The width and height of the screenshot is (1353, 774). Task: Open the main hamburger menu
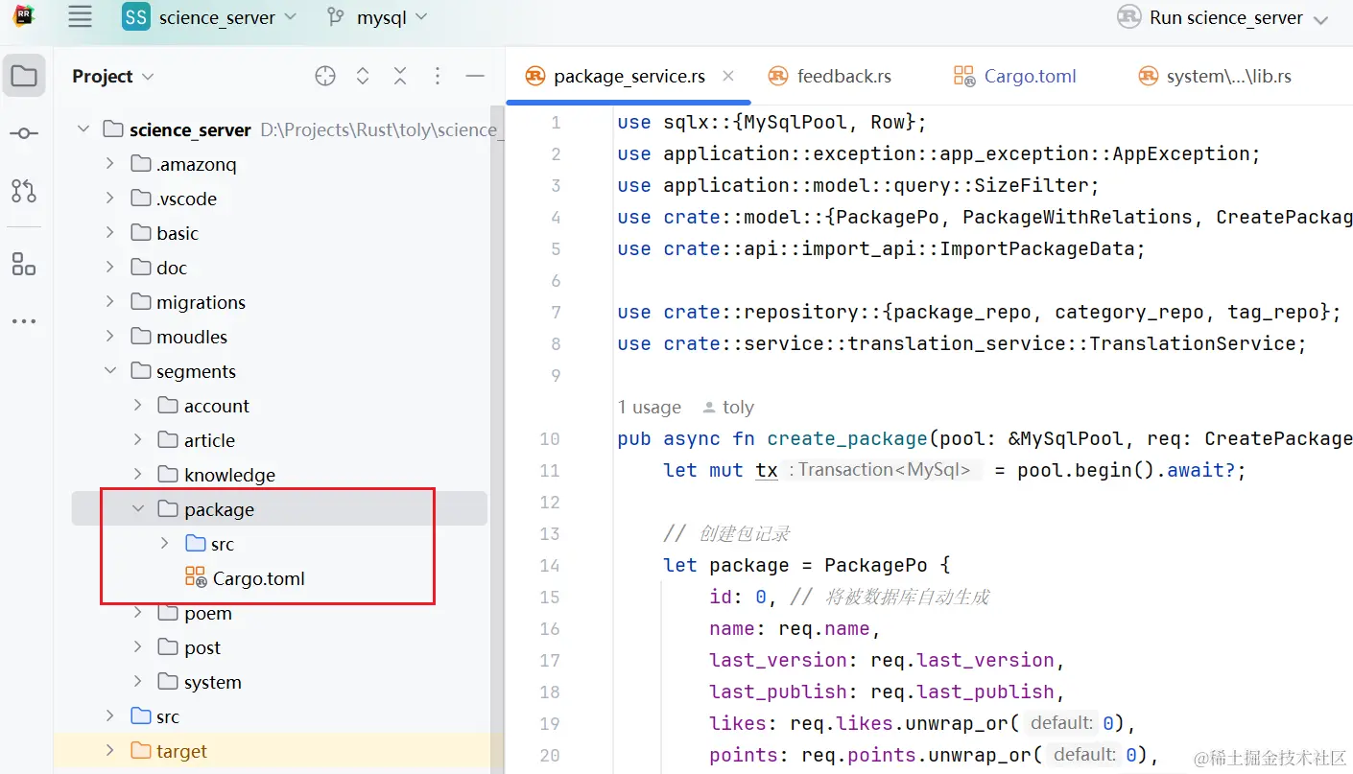click(81, 16)
